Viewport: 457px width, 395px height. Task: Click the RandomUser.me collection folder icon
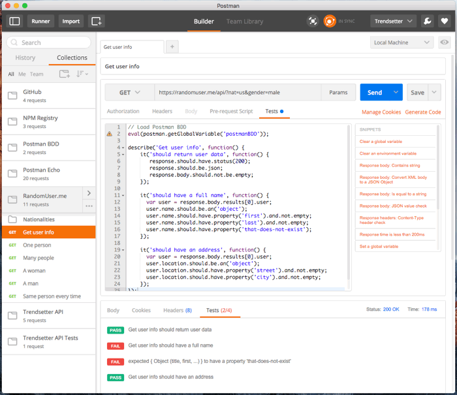12,200
